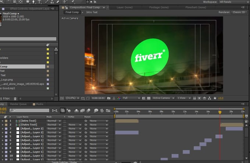Select the Puppet Pin tool
Screen dimensions: 250x163
click(73, 1)
